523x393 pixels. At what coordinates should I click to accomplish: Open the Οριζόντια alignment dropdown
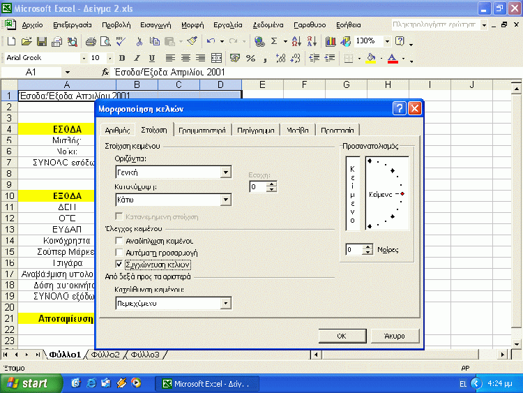click(226, 172)
